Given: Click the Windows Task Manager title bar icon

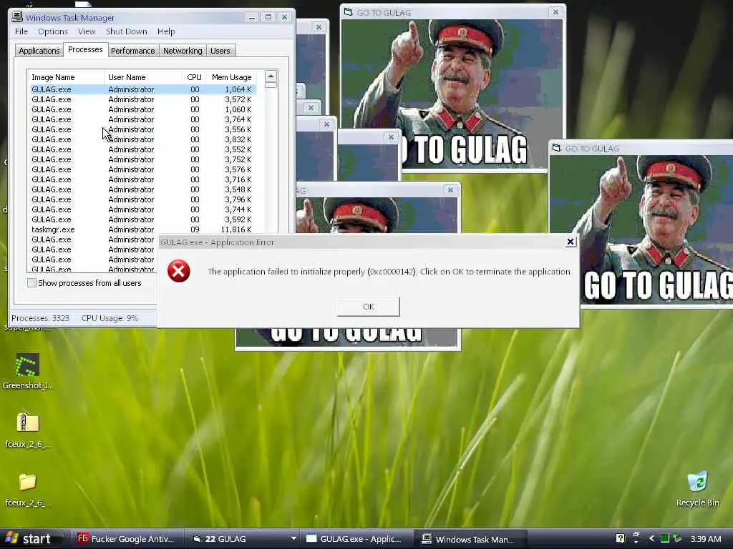Looking at the screenshot, I should pos(17,17).
